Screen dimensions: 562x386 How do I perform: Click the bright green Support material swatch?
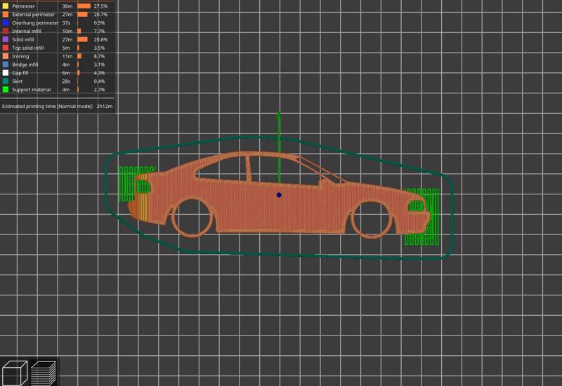tap(6, 90)
